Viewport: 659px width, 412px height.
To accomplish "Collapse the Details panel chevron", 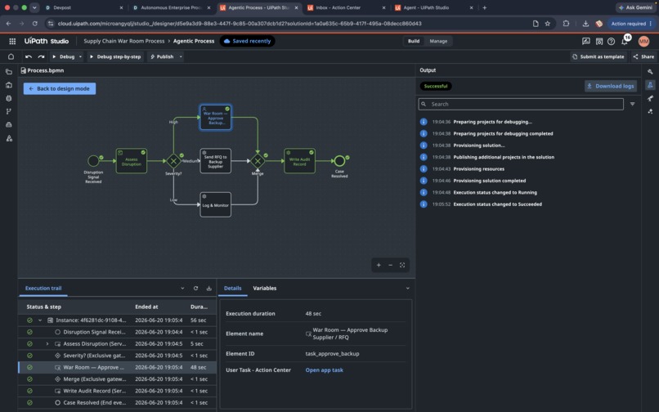I will [407, 289].
